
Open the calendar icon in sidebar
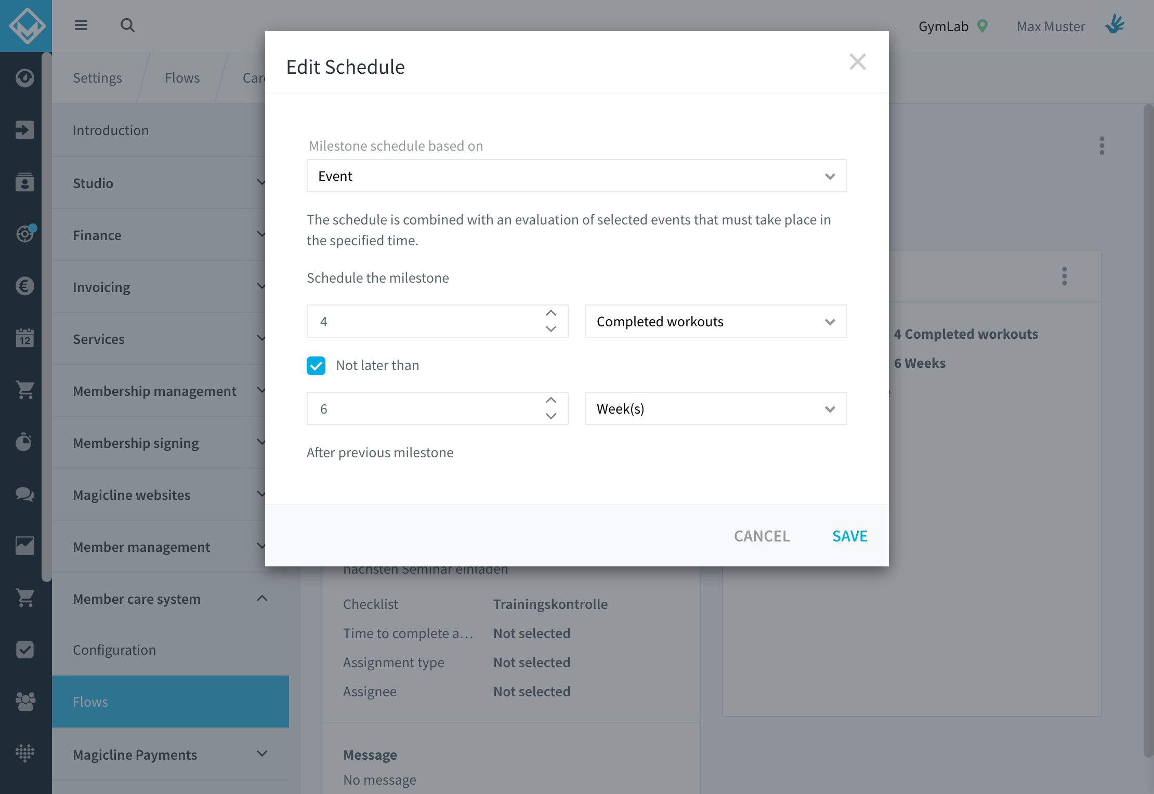24,338
